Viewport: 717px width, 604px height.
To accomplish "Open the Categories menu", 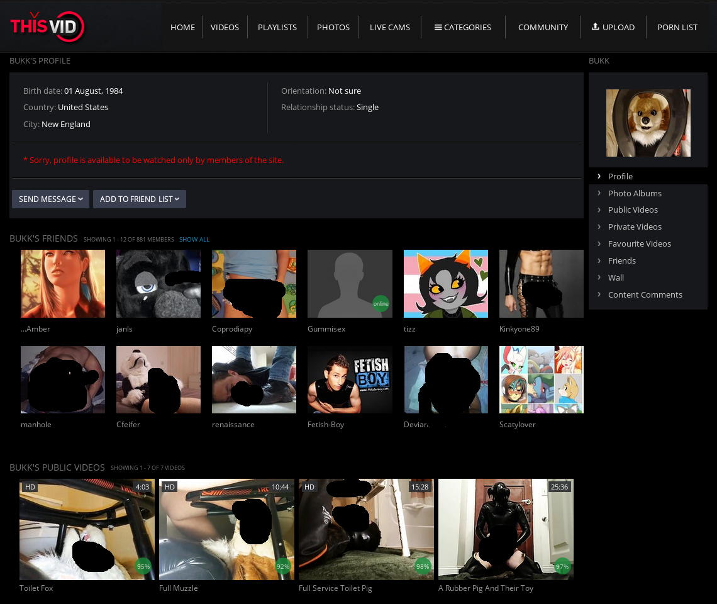I will [x=463, y=28].
